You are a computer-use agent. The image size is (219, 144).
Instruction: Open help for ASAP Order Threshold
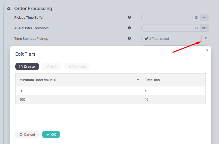(x=129, y=28)
